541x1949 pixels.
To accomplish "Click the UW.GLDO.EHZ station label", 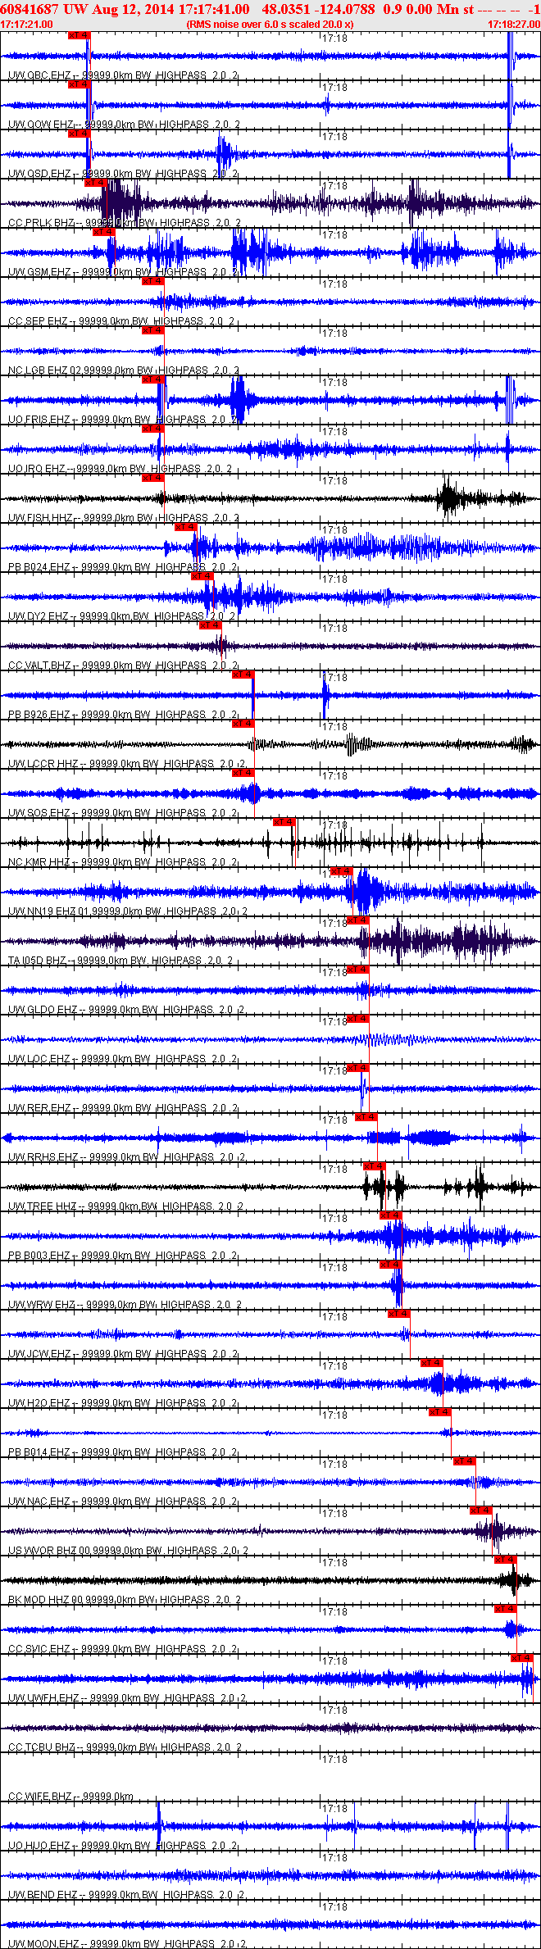I will 43,1010.
